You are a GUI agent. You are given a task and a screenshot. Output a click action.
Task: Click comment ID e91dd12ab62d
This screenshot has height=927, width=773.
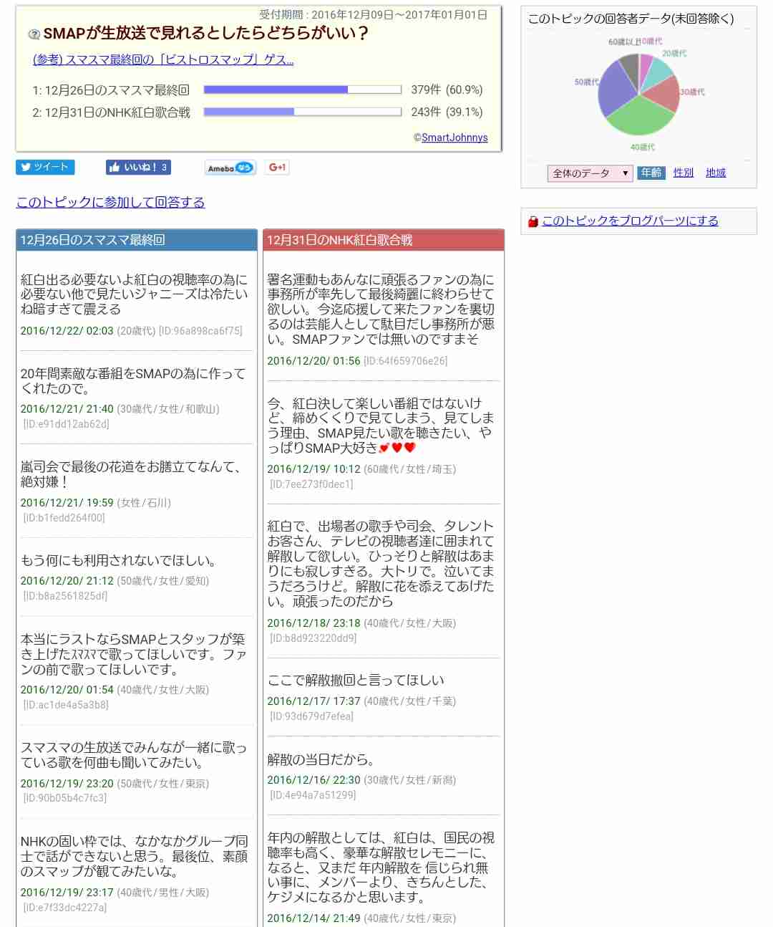click(66, 424)
